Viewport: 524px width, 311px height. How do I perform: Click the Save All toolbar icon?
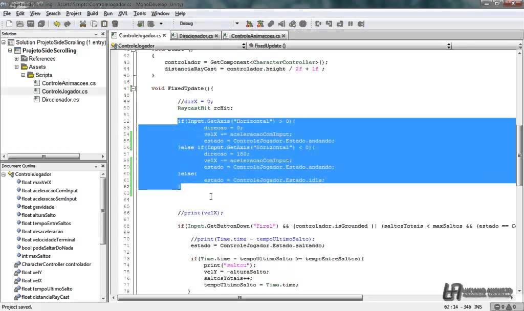click(x=41, y=24)
